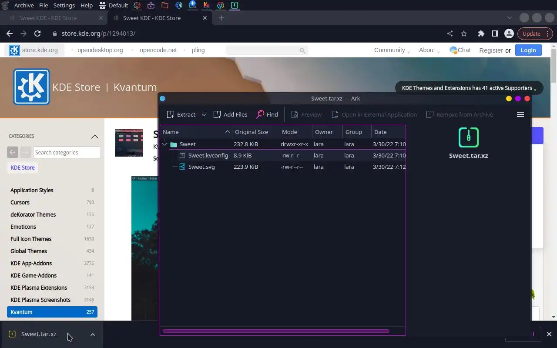Click Open in External Application
557x348 pixels.
(x=374, y=114)
